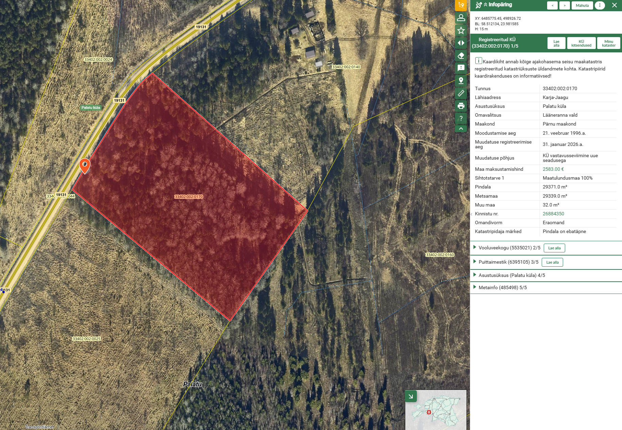Image resolution: width=622 pixels, height=430 pixels.
Task: Activate the map compare swipe tool
Action: coord(461,43)
